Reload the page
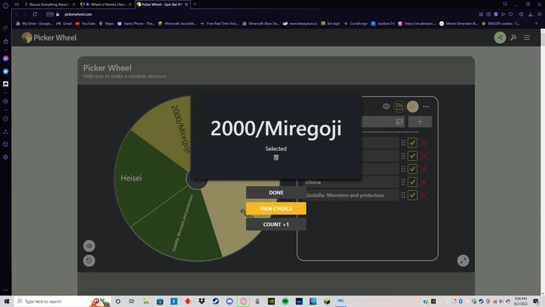Screen dimensions: 545x307 point(35,14)
